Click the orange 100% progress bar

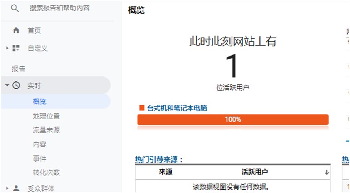pyautogui.click(x=232, y=119)
